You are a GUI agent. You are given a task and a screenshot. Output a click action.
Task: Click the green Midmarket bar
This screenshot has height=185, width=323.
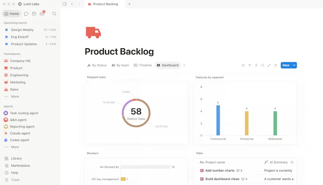click(275, 123)
